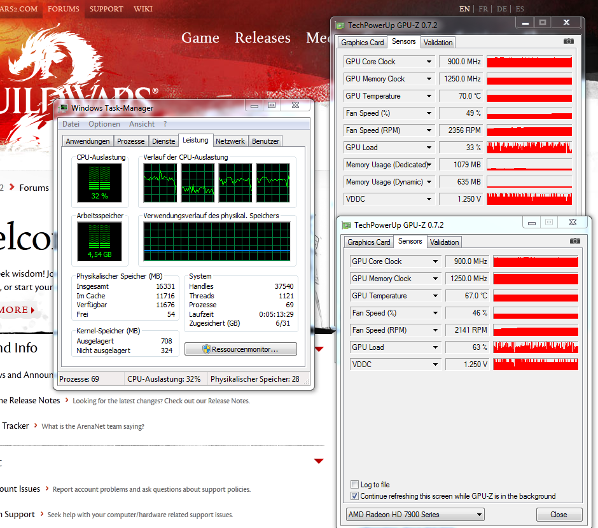
Task: Switch site language to FR
Action: pos(483,9)
